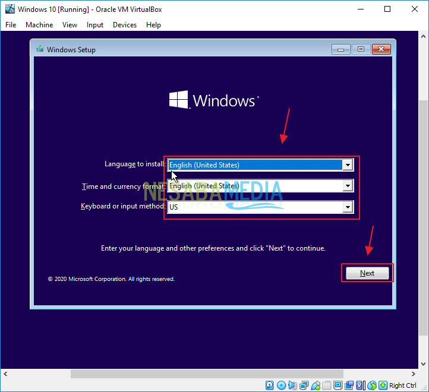Click the audio speaker icon in the status bar
Screen dimensions: 429x392
coord(292,385)
